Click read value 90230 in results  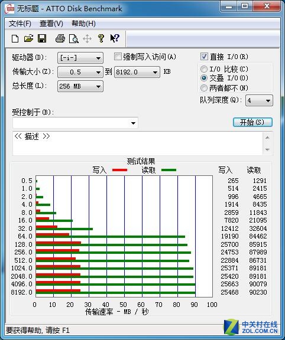(258, 292)
